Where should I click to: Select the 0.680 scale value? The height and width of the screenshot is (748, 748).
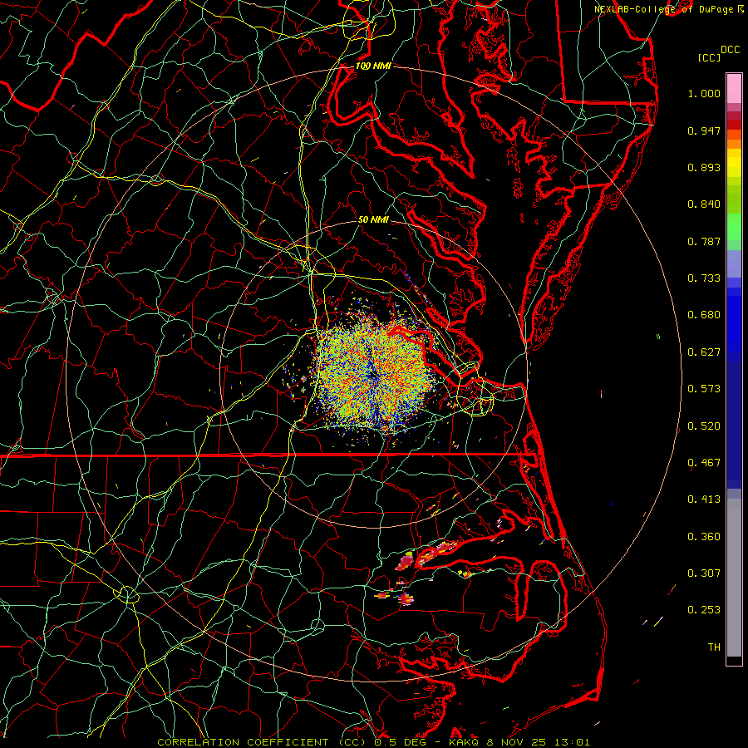[704, 315]
